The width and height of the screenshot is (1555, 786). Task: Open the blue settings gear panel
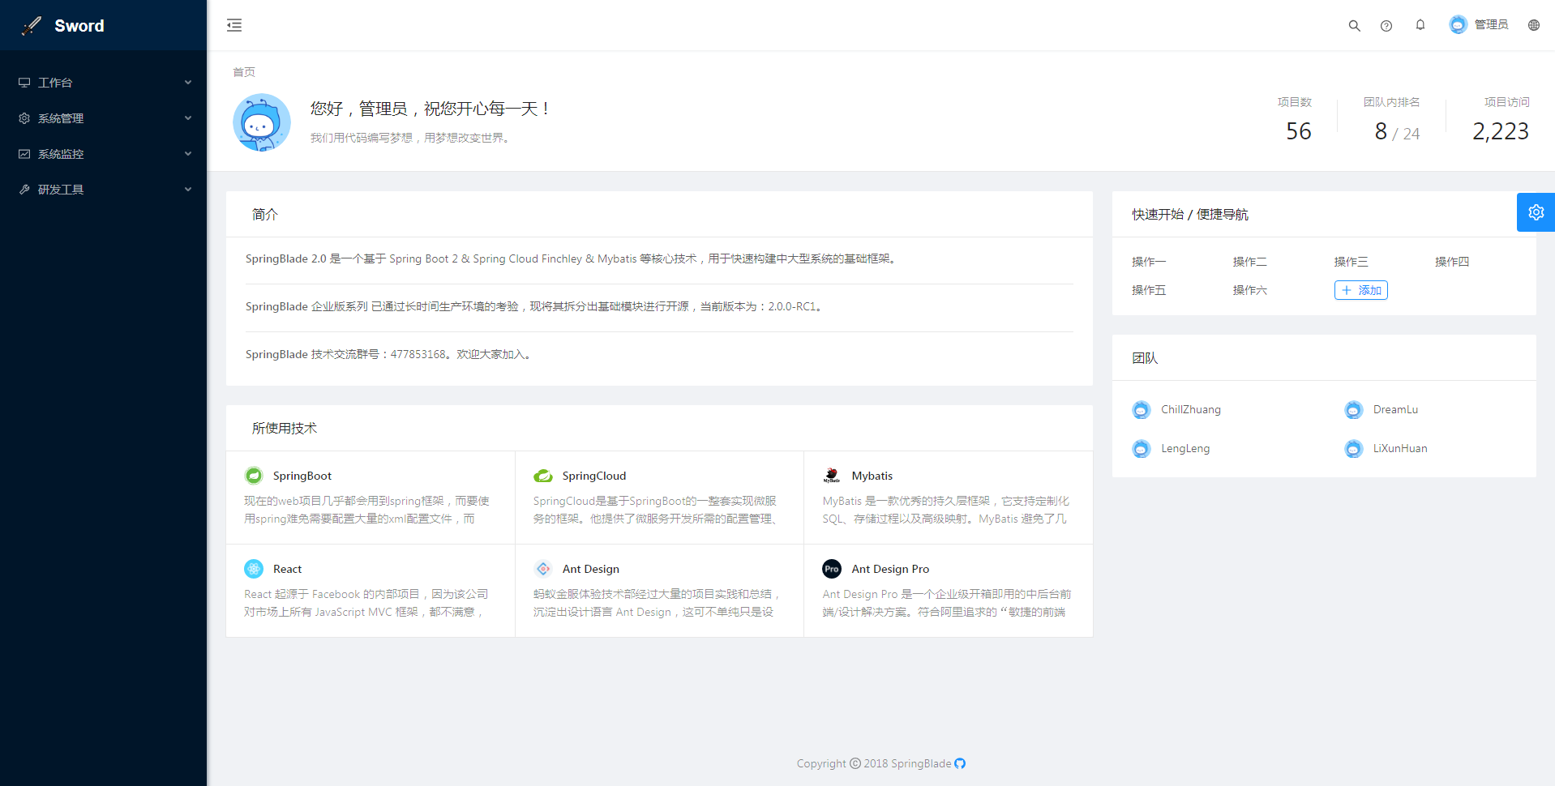point(1536,212)
